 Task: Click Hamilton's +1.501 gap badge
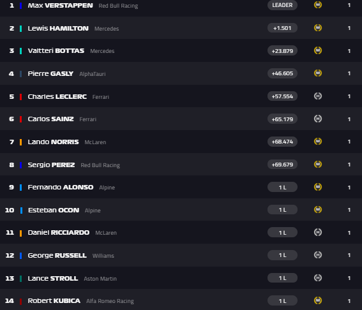tap(282, 28)
